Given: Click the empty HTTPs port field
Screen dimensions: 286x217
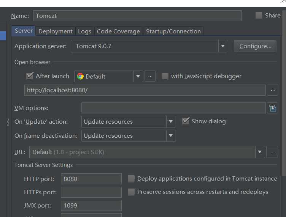Looking at the screenshot, I should (91, 192).
